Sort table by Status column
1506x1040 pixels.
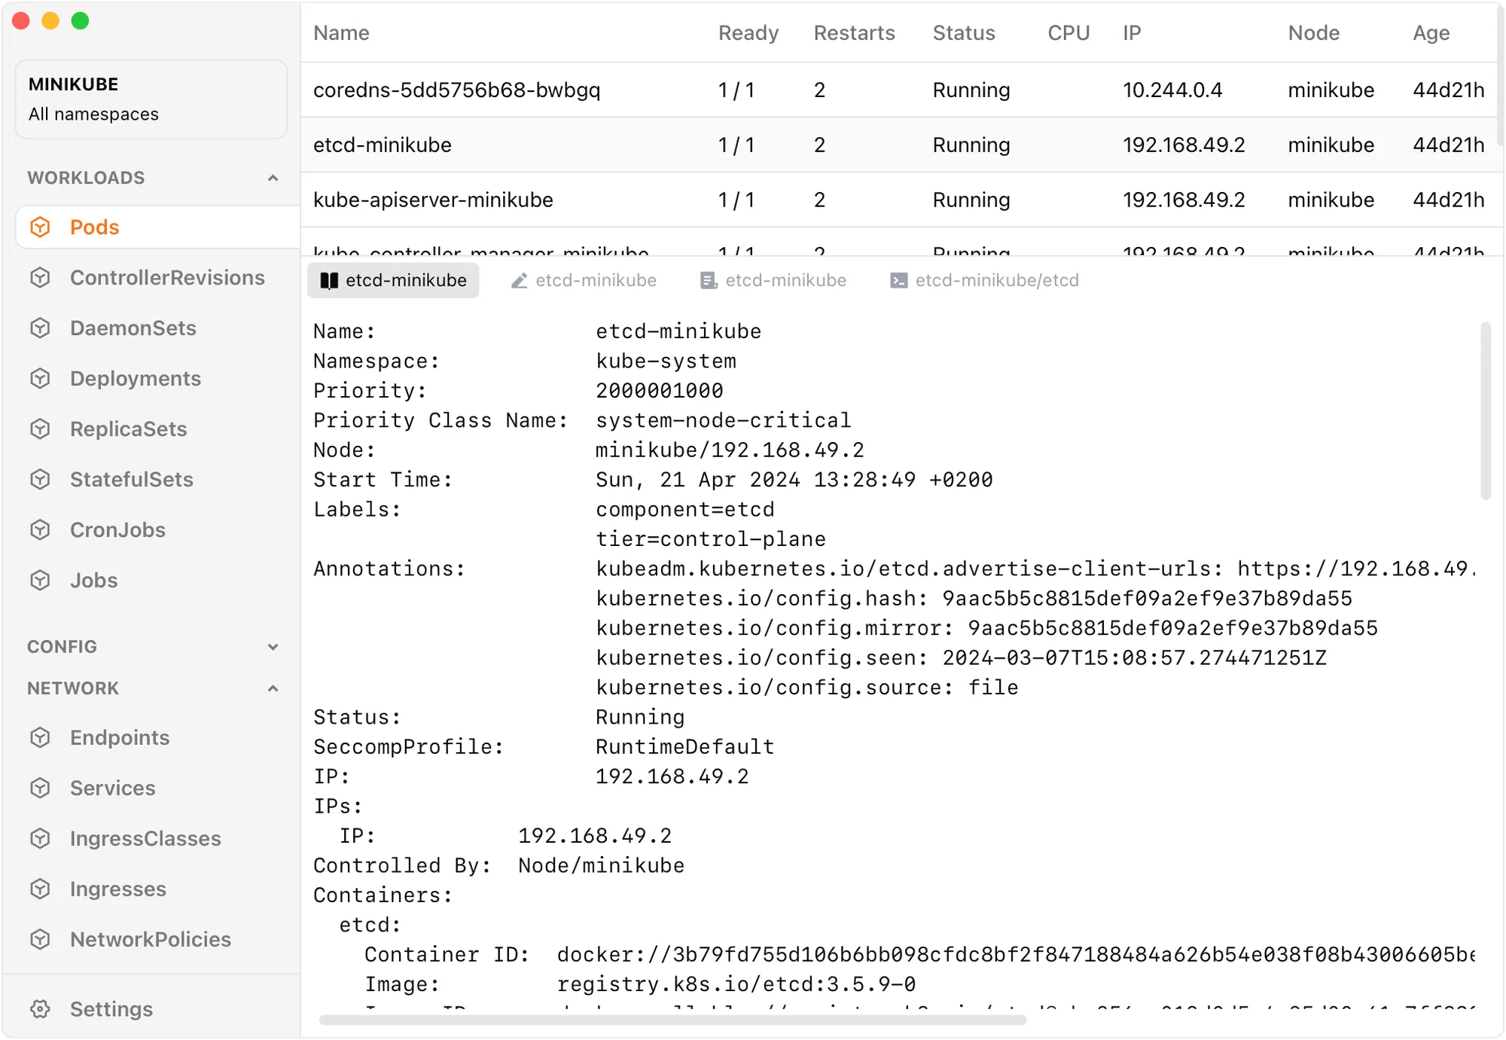tap(964, 32)
